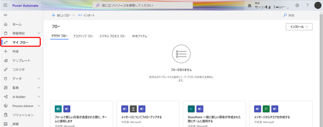Click the hourglass delay icon on フォローアップ card
The image size is (323, 127).
pos(133,109)
